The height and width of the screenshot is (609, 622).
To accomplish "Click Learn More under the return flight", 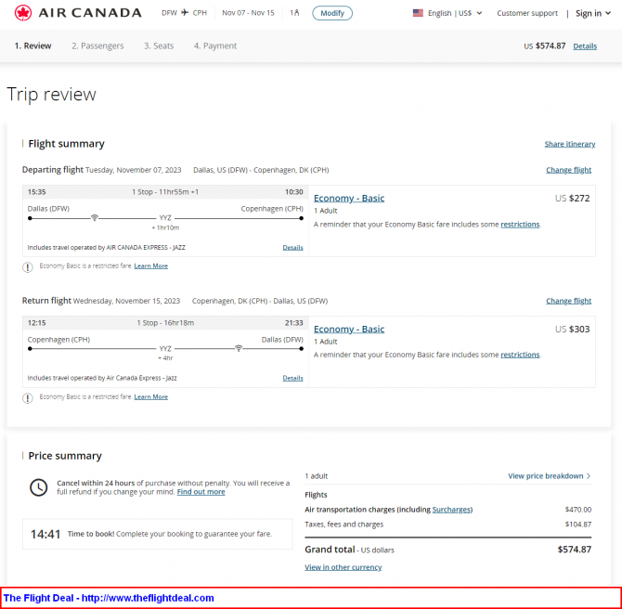I will click(150, 396).
